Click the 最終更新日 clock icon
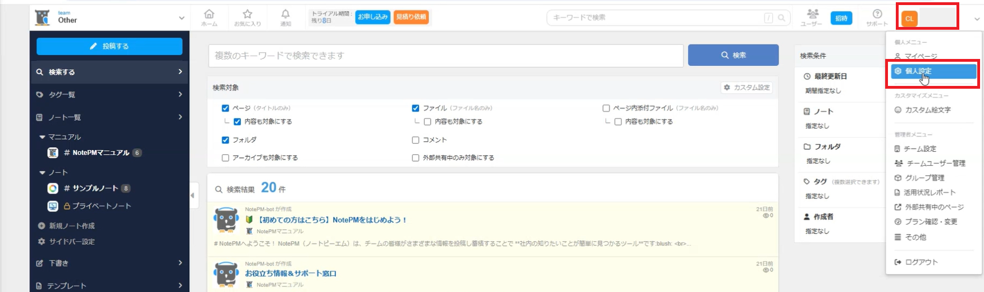Viewport: 984px width, 292px height. click(807, 76)
